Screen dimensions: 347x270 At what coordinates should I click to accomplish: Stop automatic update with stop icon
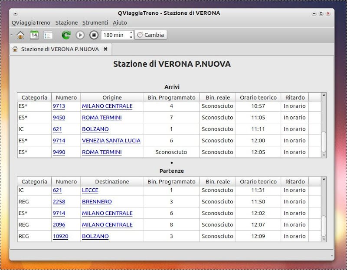click(x=94, y=35)
